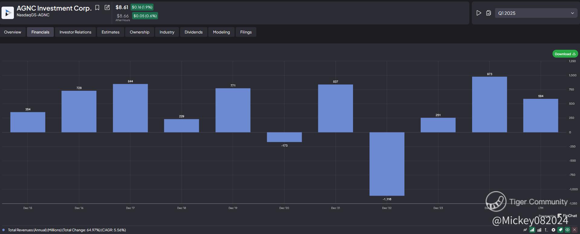This screenshot has width=580, height=234.
Task: Click the Dec '22 negative revenue bar
Action: pyautogui.click(x=387, y=164)
